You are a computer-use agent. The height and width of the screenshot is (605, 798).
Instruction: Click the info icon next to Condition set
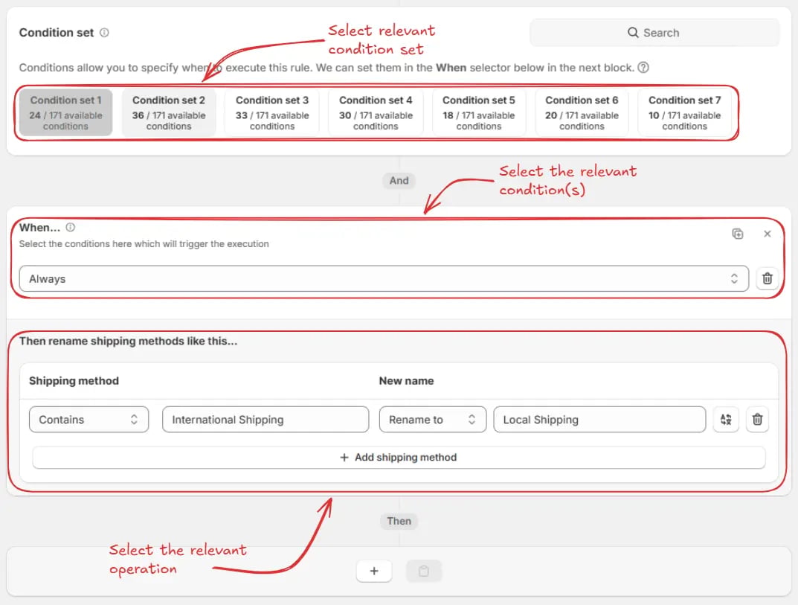click(x=104, y=33)
